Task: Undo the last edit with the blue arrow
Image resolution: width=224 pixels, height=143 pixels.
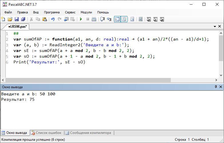Action: (x=53, y=19)
